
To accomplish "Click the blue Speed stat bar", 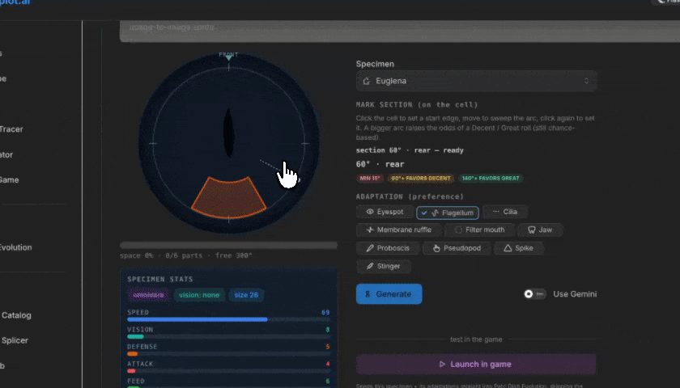I will pos(198,319).
